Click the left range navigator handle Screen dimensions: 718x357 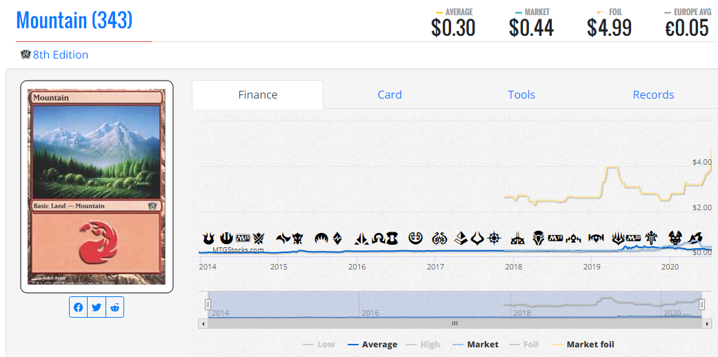[x=208, y=305]
